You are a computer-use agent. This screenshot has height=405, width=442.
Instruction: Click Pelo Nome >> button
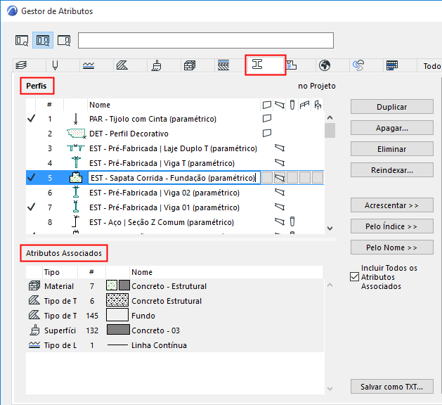[x=392, y=247]
